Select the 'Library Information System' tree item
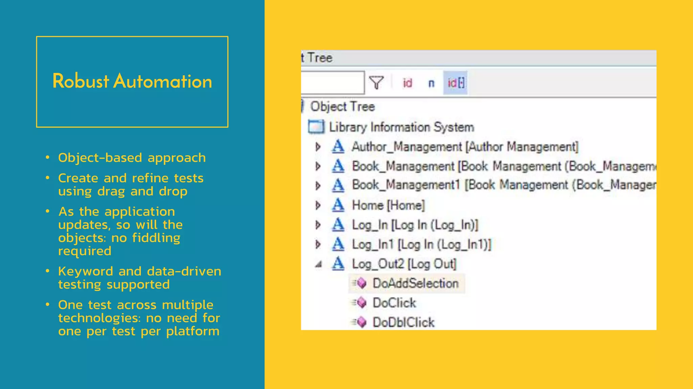 coord(401,127)
